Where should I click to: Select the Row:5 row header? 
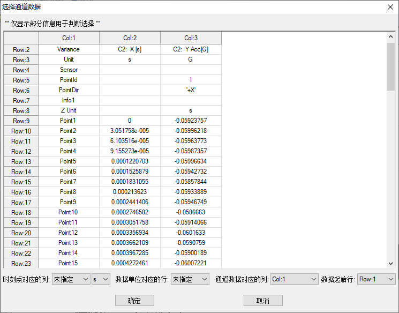coord(21,80)
